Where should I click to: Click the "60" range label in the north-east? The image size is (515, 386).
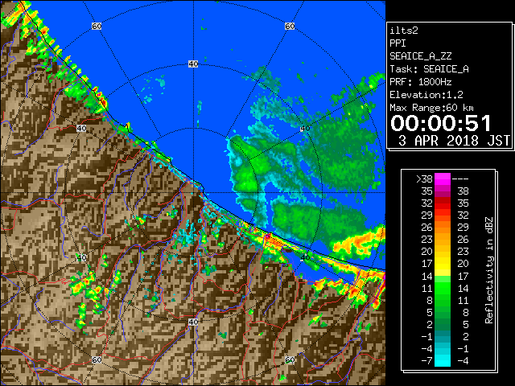coord(290,26)
